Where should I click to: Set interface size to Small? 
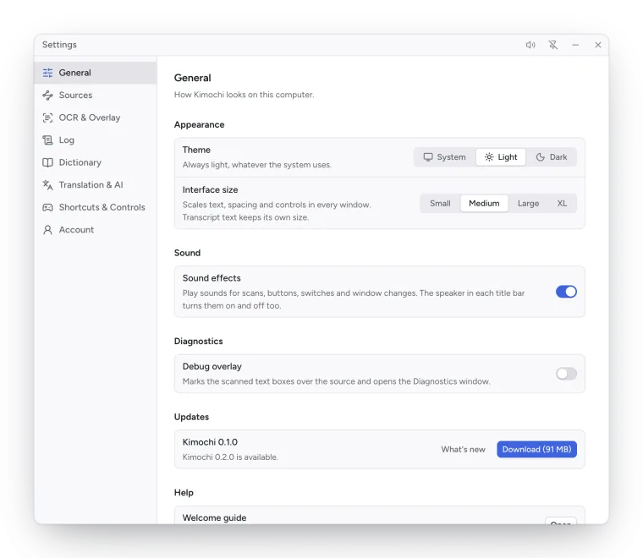440,204
